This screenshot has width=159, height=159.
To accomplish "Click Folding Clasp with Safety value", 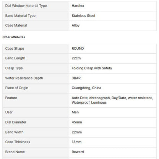I will click(92, 68).
